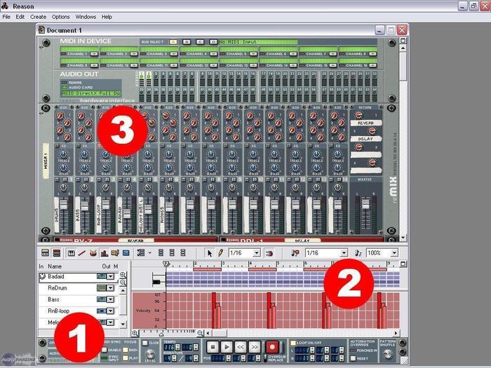Select MIDI bus A button
The image size is (491, 368).
173,42
